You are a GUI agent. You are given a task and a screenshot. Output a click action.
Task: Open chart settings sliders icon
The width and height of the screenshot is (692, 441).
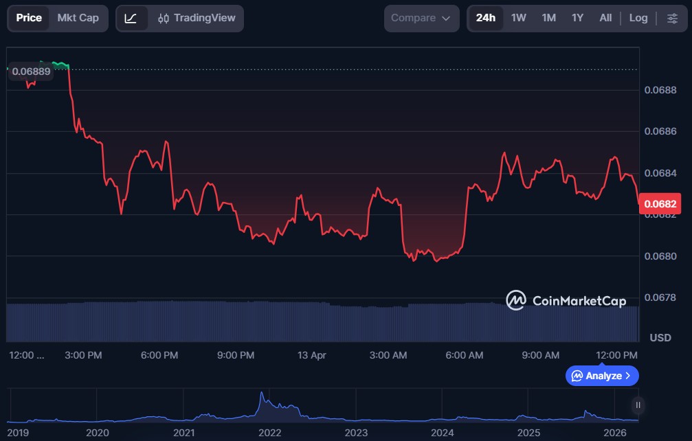671,18
